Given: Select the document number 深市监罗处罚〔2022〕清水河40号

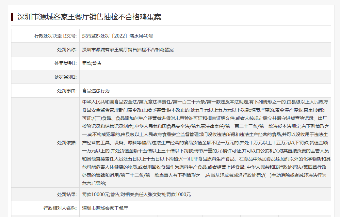Looking at the screenshot, I should pyautogui.click(x=118, y=36).
